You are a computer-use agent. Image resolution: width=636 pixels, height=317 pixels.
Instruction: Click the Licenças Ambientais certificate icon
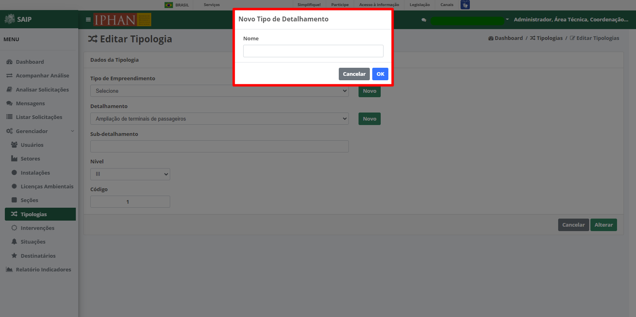tap(14, 186)
